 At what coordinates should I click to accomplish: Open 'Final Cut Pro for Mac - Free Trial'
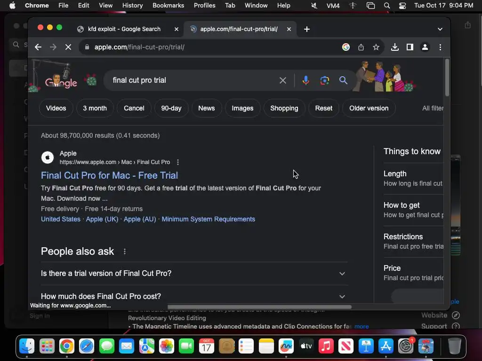pyautogui.click(x=109, y=175)
